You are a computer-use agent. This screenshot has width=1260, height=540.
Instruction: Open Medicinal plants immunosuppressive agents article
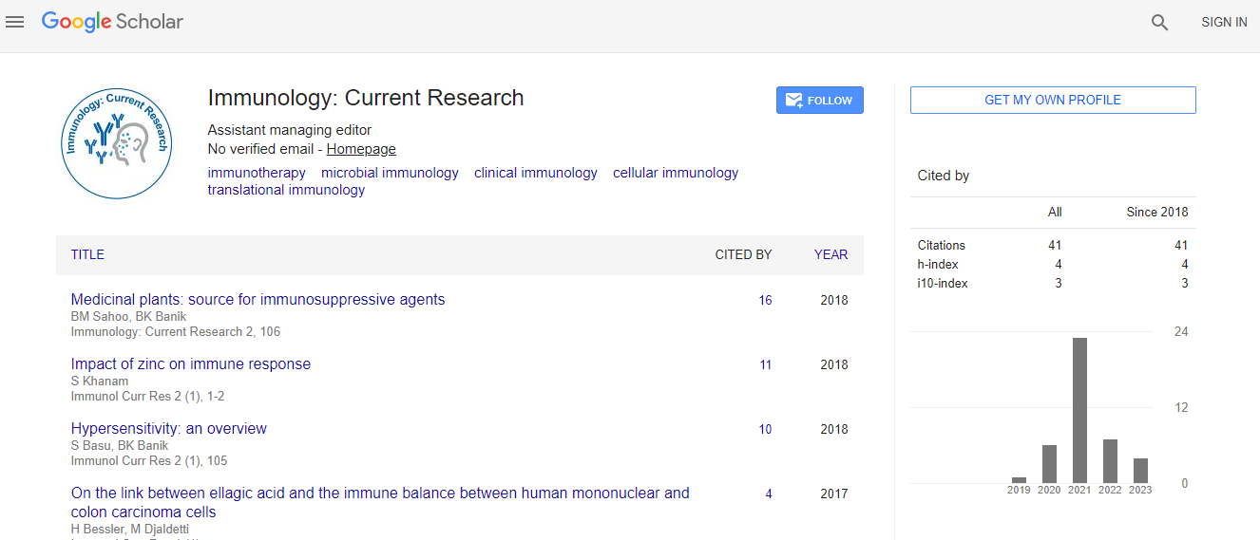pyautogui.click(x=258, y=299)
